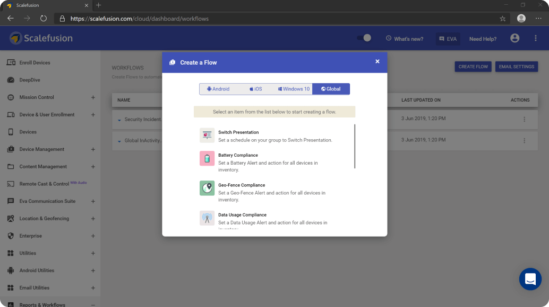This screenshot has width=549, height=307.
Task: Open EMAIL SETTINGS
Action: pos(516,66)
